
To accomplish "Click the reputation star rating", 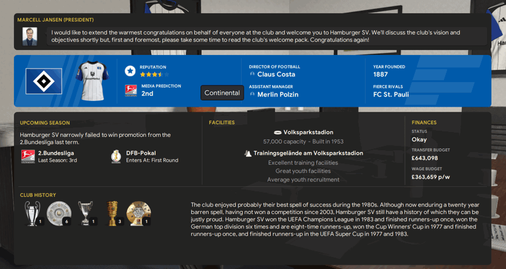I will [154, 75].
